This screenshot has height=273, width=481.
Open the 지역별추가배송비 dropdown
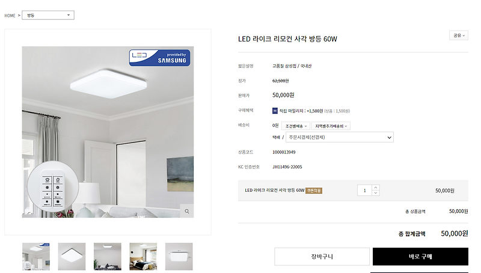(331, 126)
